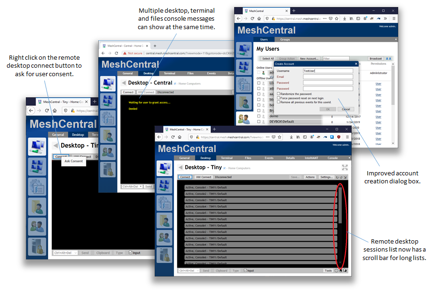The width and height of the screenshot is (433, 292).
Task: Click Username field containing TestUser
Action: 328,71
